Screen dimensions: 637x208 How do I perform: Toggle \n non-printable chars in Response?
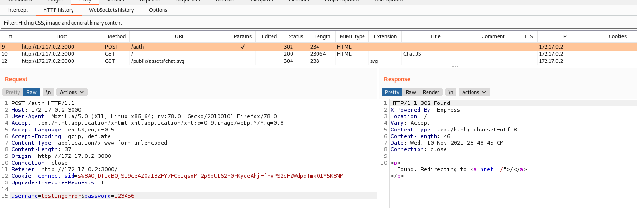coord(451,92)
